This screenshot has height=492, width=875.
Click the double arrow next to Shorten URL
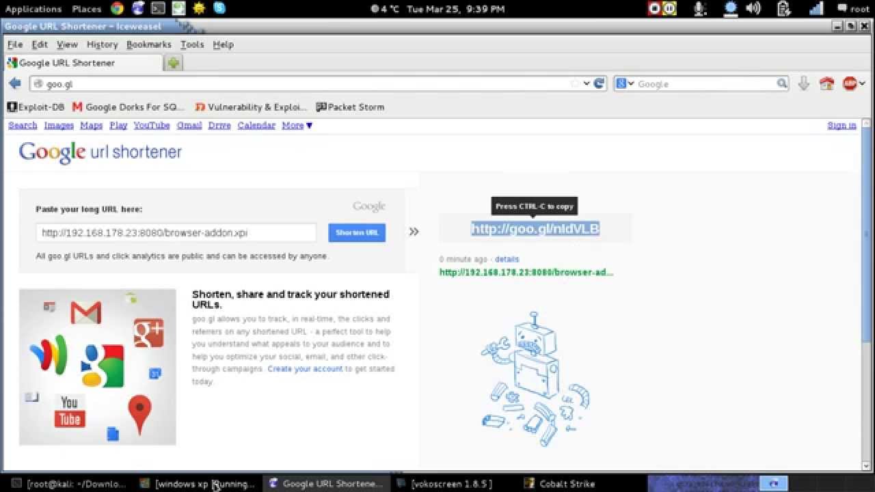[414, 232]
